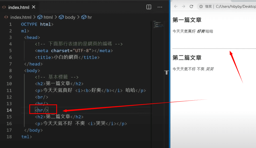Viewport: 256px width, 148px height.
Task: Reload the browser page
Action: [191, 6]
